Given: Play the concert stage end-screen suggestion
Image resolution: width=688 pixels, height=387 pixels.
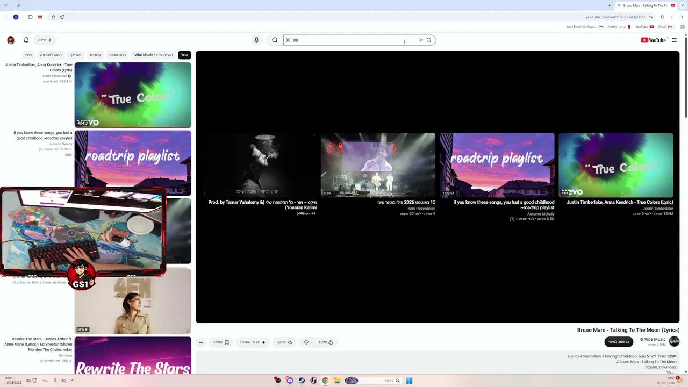Looking at the screenshot, I should click(378, 165).
